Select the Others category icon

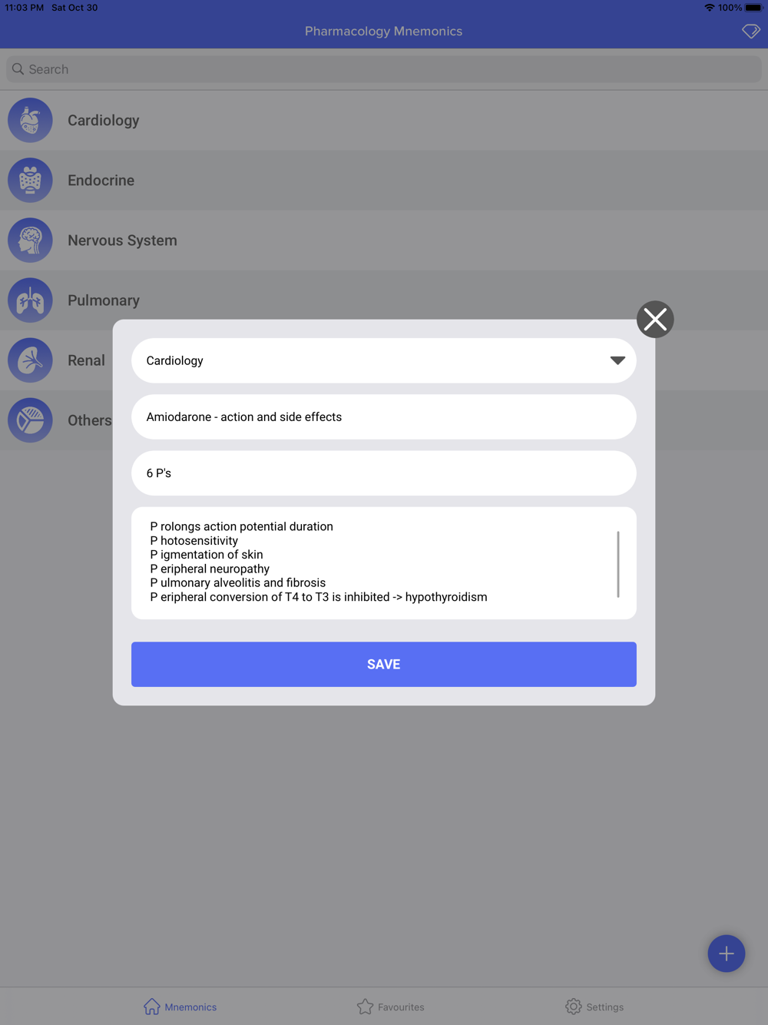30,420
